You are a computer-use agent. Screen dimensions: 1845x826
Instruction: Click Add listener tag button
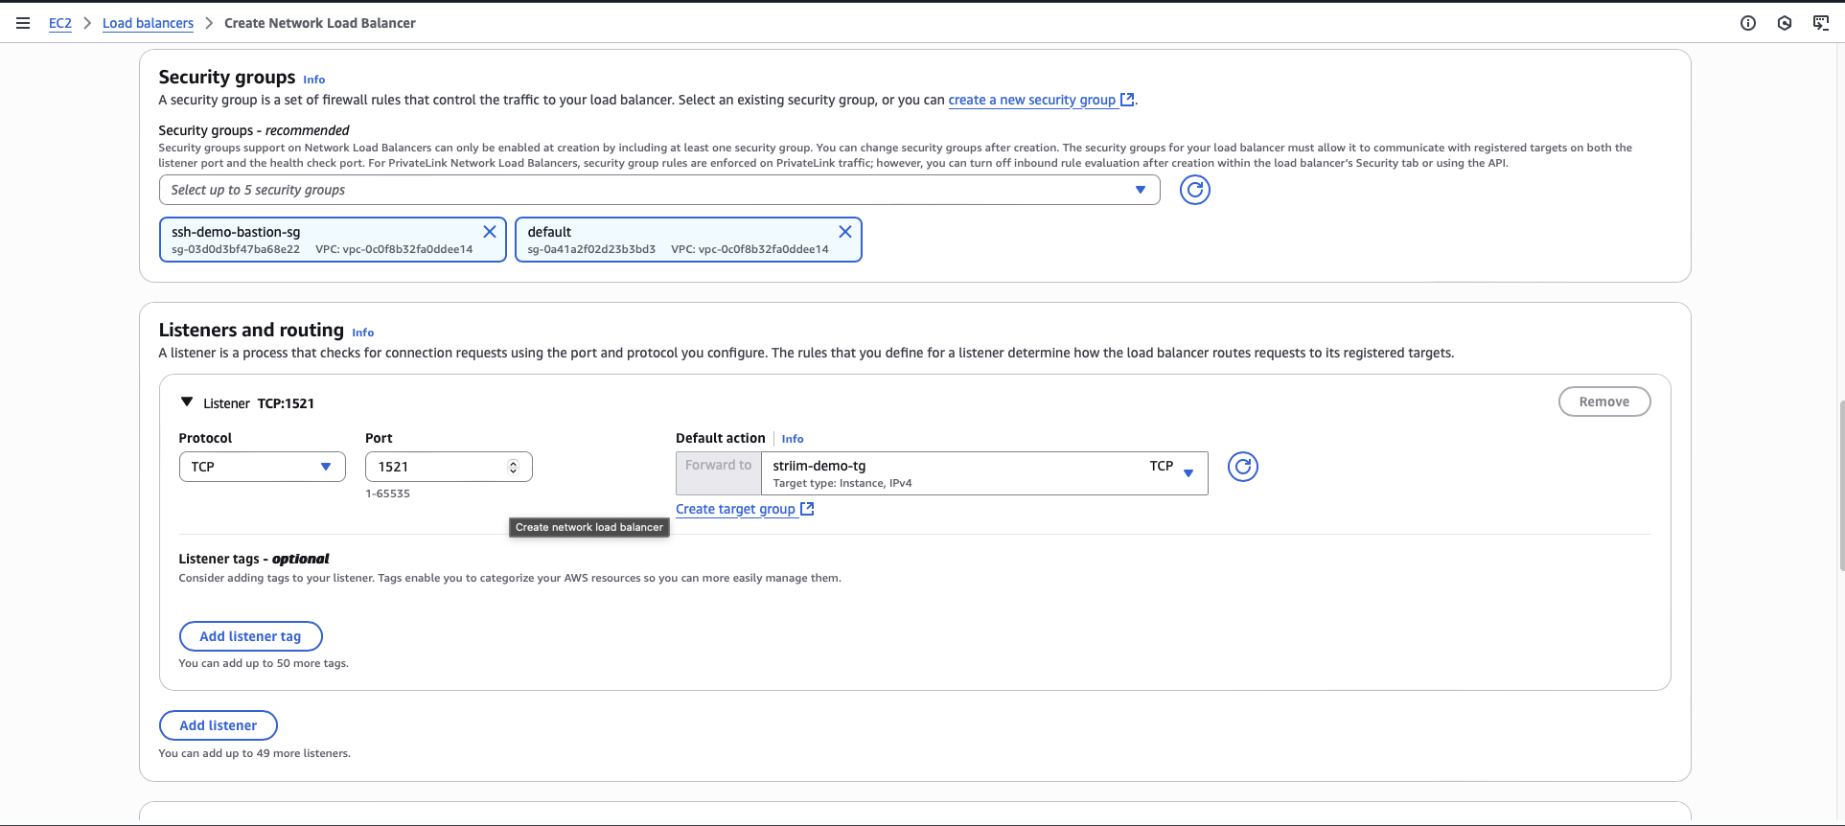250,636
